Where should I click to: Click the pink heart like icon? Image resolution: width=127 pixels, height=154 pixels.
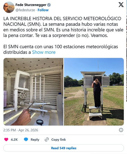pos(6,139)
